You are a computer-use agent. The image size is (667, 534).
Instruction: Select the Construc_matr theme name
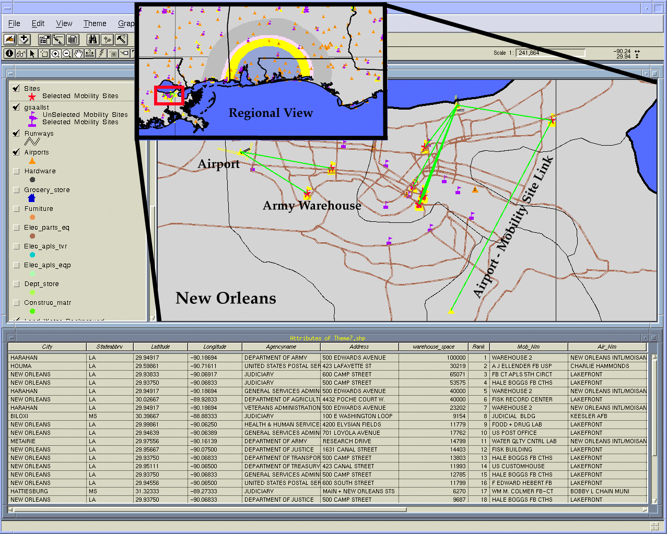[x=48, y=303]
